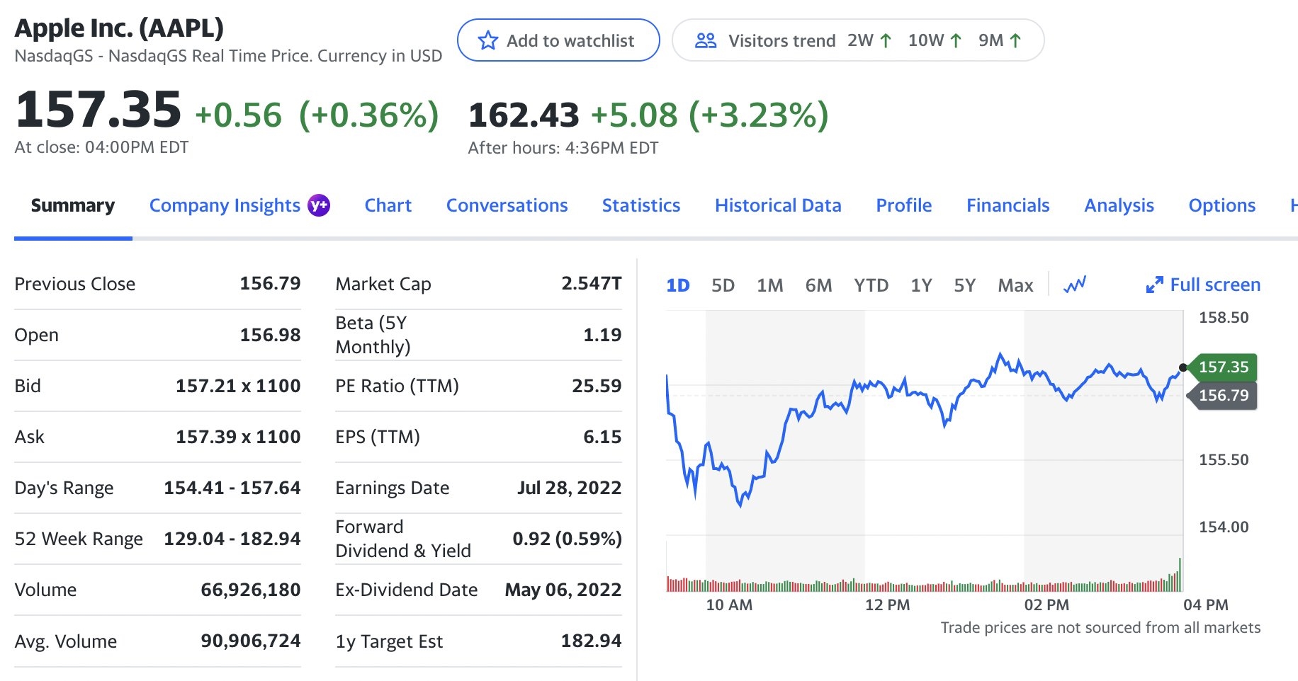
Task: Select the 1D chart range
Action: (x=677, y=285)
